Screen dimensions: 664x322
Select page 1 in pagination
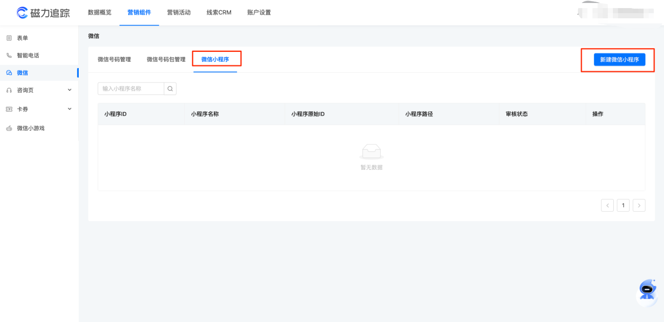pyautogui.click(x=623, y=205)
